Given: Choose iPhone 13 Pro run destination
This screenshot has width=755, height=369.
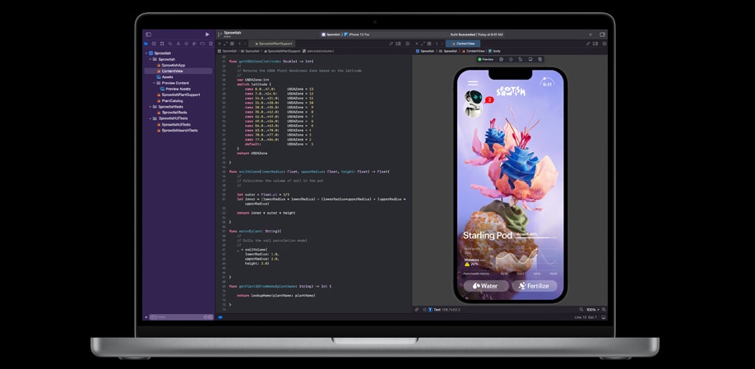Looking at the screenshot, I should [357, 35].
